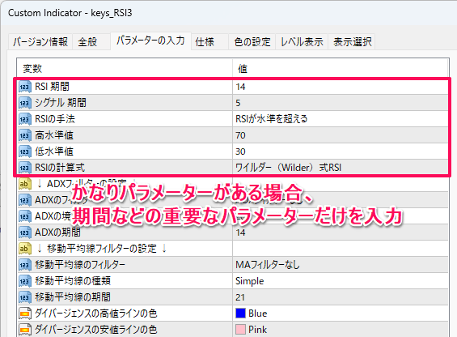
Task: Open the 移動平均線の種類 Simple dropdown
Action: coord(341,281)
